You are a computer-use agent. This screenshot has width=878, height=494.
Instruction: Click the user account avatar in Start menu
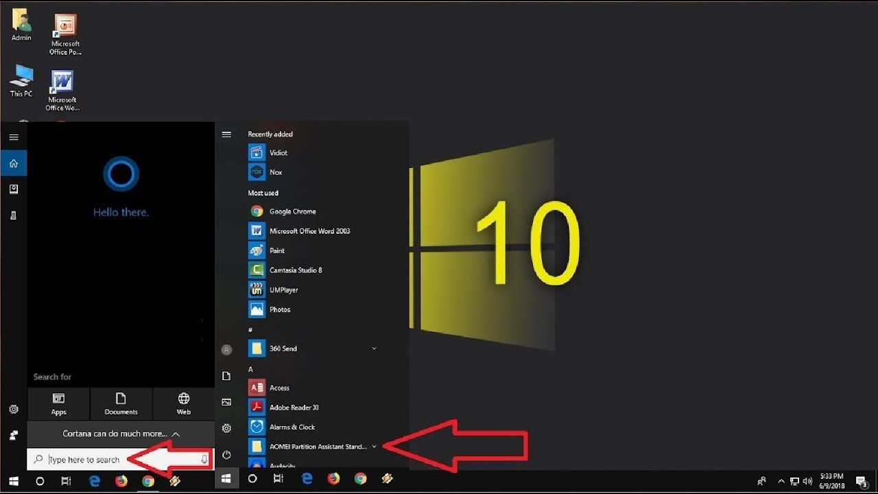(x=226, y=350)
